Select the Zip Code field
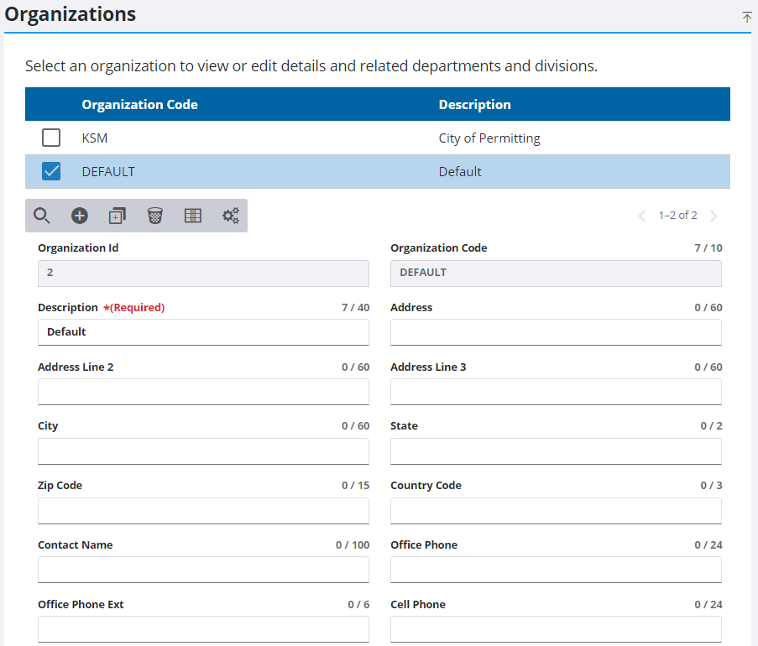This screenshot has height=646, width=758. click(x=203, y=511)
